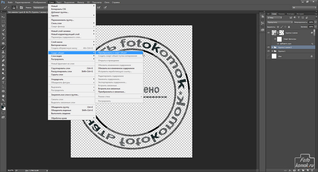The width and height of the screenshot is (318, 172).
Task: Toggle lock all padlock icon
Action: tap(289, 27)
